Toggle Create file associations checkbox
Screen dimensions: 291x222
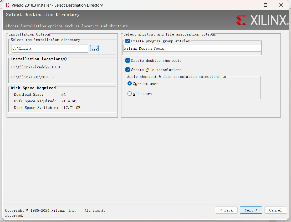click(127, 70)
